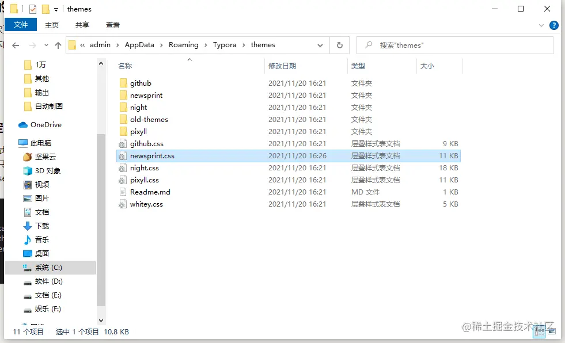Click navigation pane scrollbar up arrow
The image size is (565, 343).
click(x=101, y=64)
